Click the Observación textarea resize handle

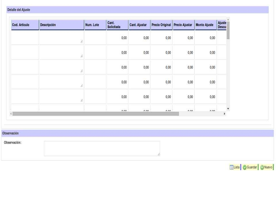click(x=158, y=155)
